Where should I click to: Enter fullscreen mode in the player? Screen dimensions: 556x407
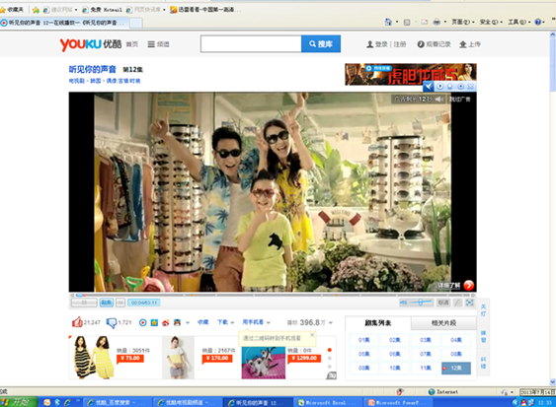point(469,303)
